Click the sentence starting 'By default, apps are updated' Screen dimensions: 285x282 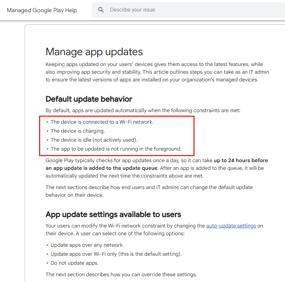click(143, 111)
